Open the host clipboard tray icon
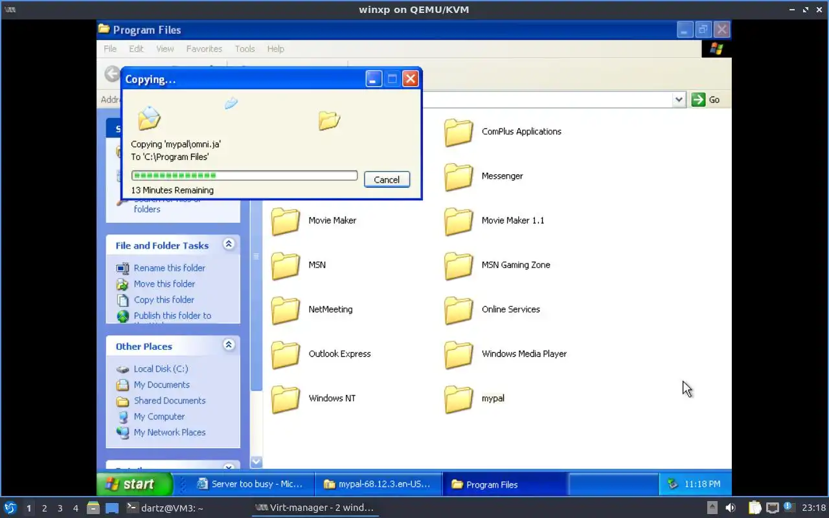 [755, 508]
